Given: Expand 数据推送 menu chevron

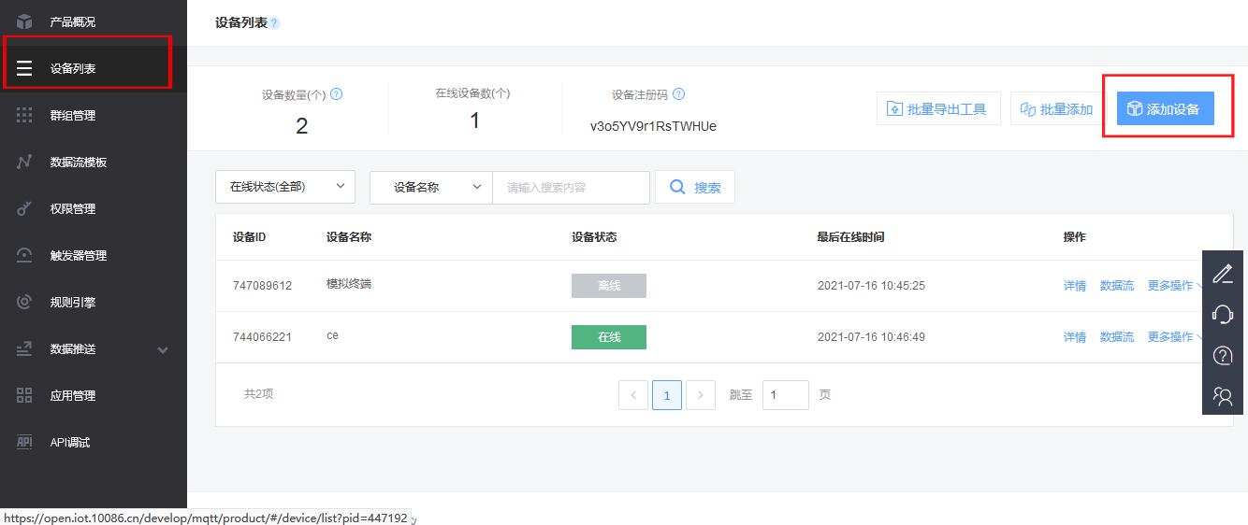Looking at the screenshot, I should [x=163, y=349].
